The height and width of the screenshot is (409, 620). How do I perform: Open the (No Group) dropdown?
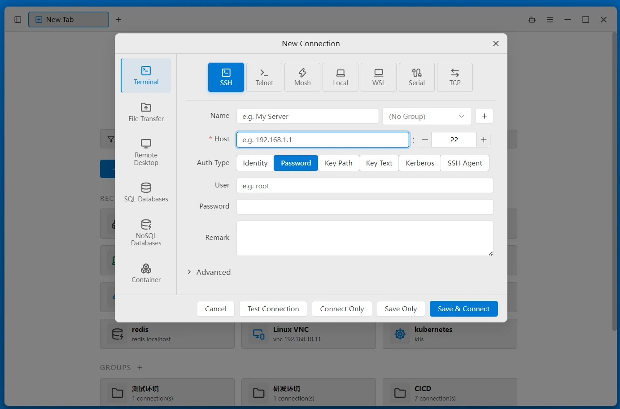point(427,116)
